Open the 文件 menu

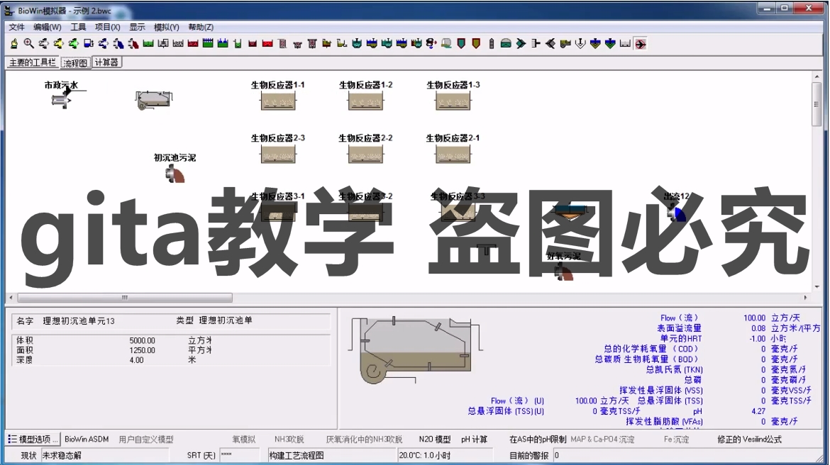(16, 27)
